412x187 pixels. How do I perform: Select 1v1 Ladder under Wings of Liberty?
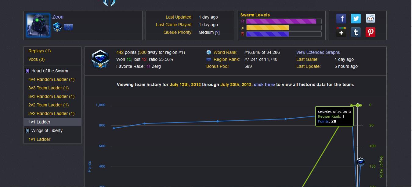pos(39,139)
